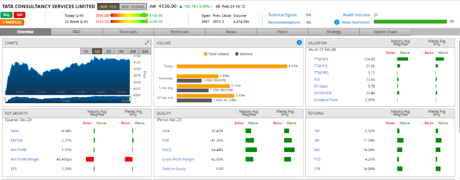Open the Peers tab

(282, 32)
